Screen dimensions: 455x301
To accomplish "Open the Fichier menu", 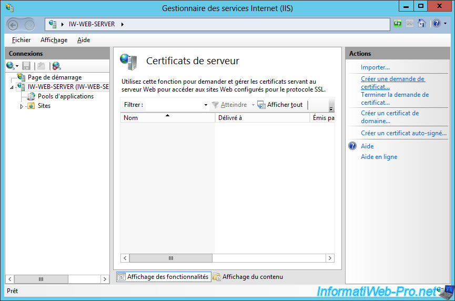I will [21, 40].
